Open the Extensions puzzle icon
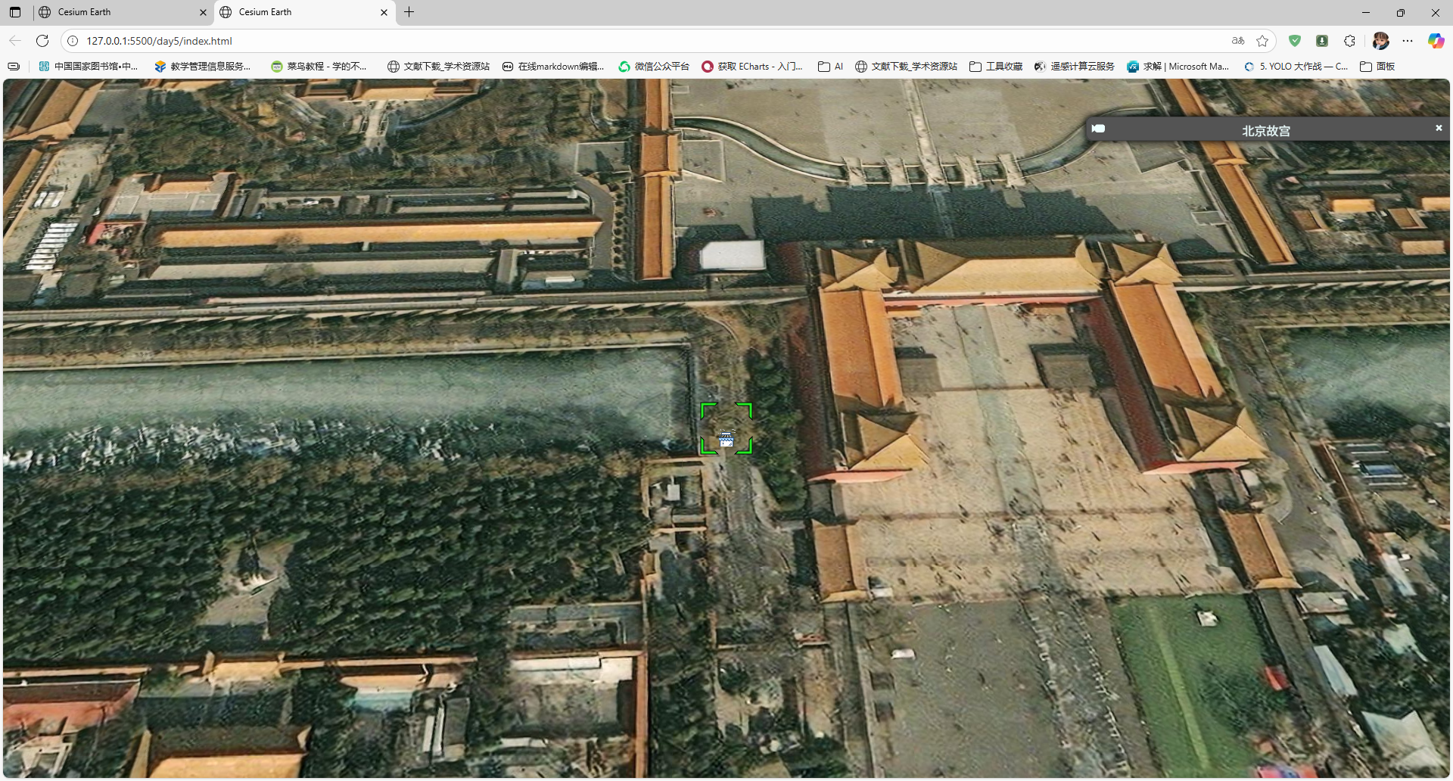The width and height of the screenshot is (1453, 781). [1349, 41]
